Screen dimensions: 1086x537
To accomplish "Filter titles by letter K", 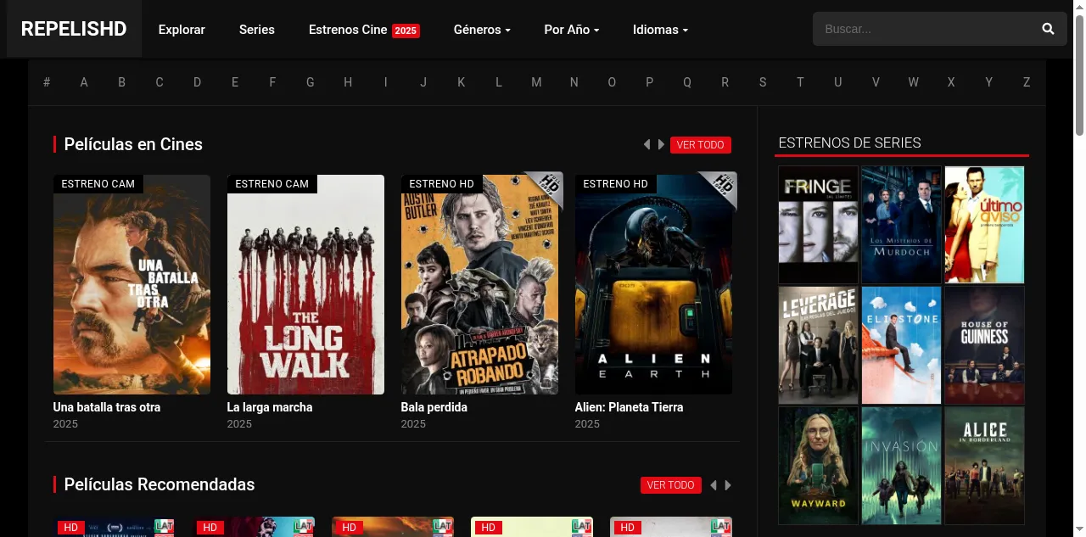I will coord(461,82).
